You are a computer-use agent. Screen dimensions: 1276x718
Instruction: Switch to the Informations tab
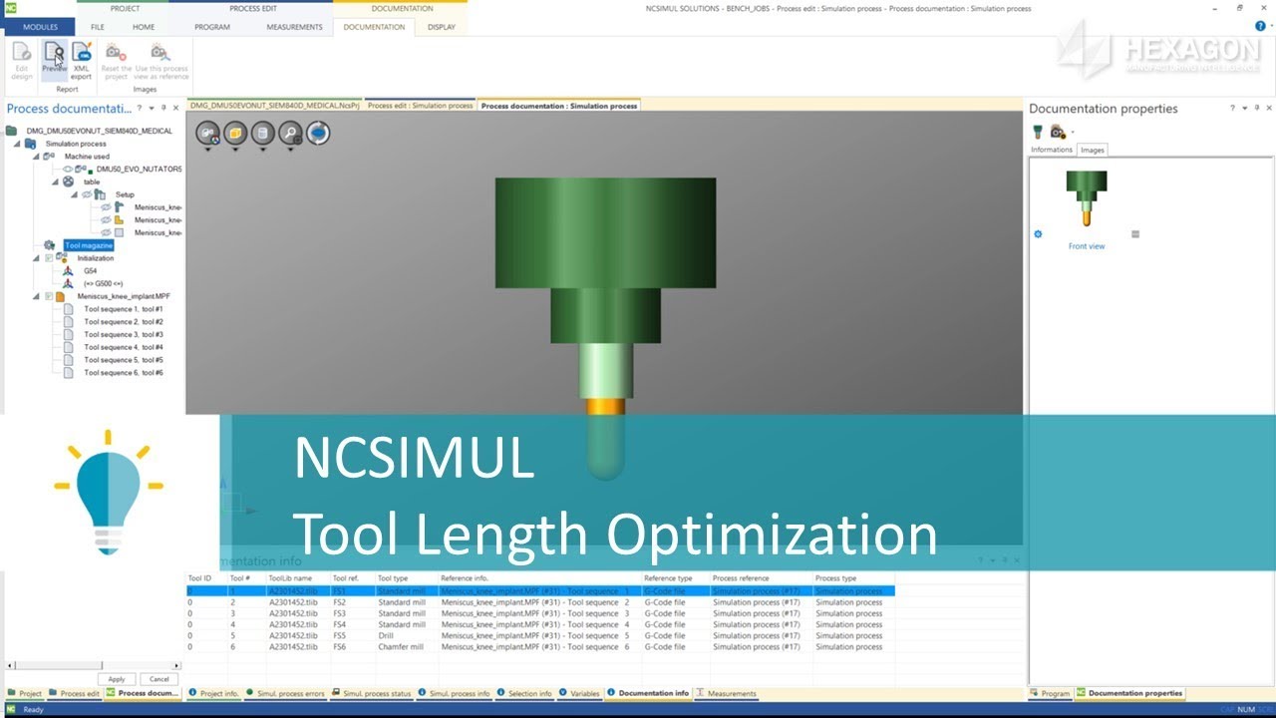(1052, 150)
